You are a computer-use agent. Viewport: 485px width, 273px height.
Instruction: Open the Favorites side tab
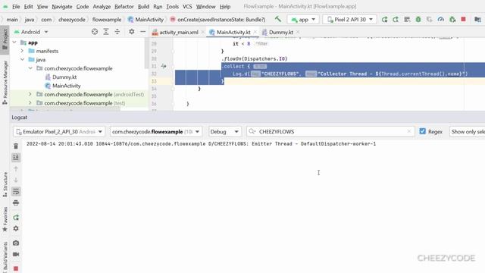point(5,219)
